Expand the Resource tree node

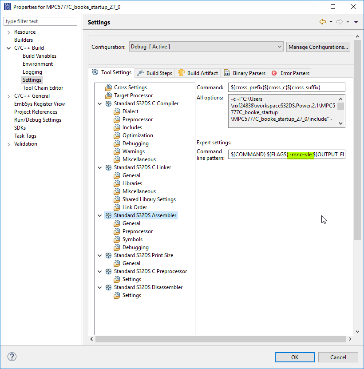(x=9, y=32)
